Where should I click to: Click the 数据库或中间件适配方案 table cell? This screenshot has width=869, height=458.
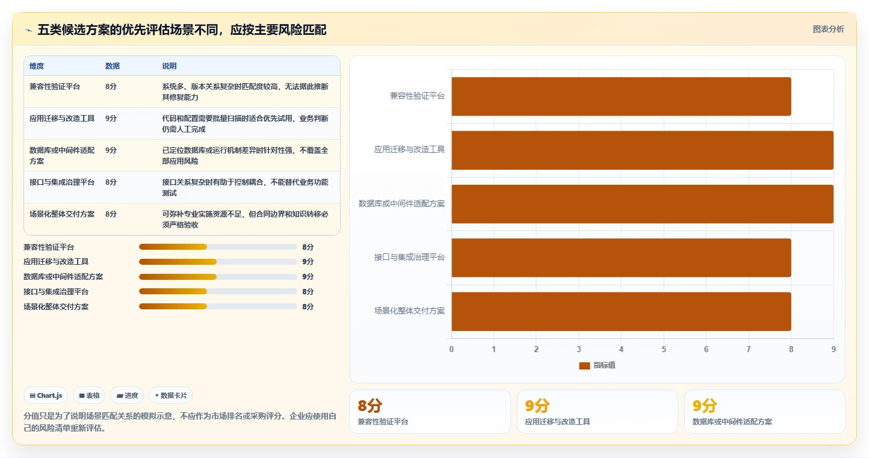click(x=62, y=156)
